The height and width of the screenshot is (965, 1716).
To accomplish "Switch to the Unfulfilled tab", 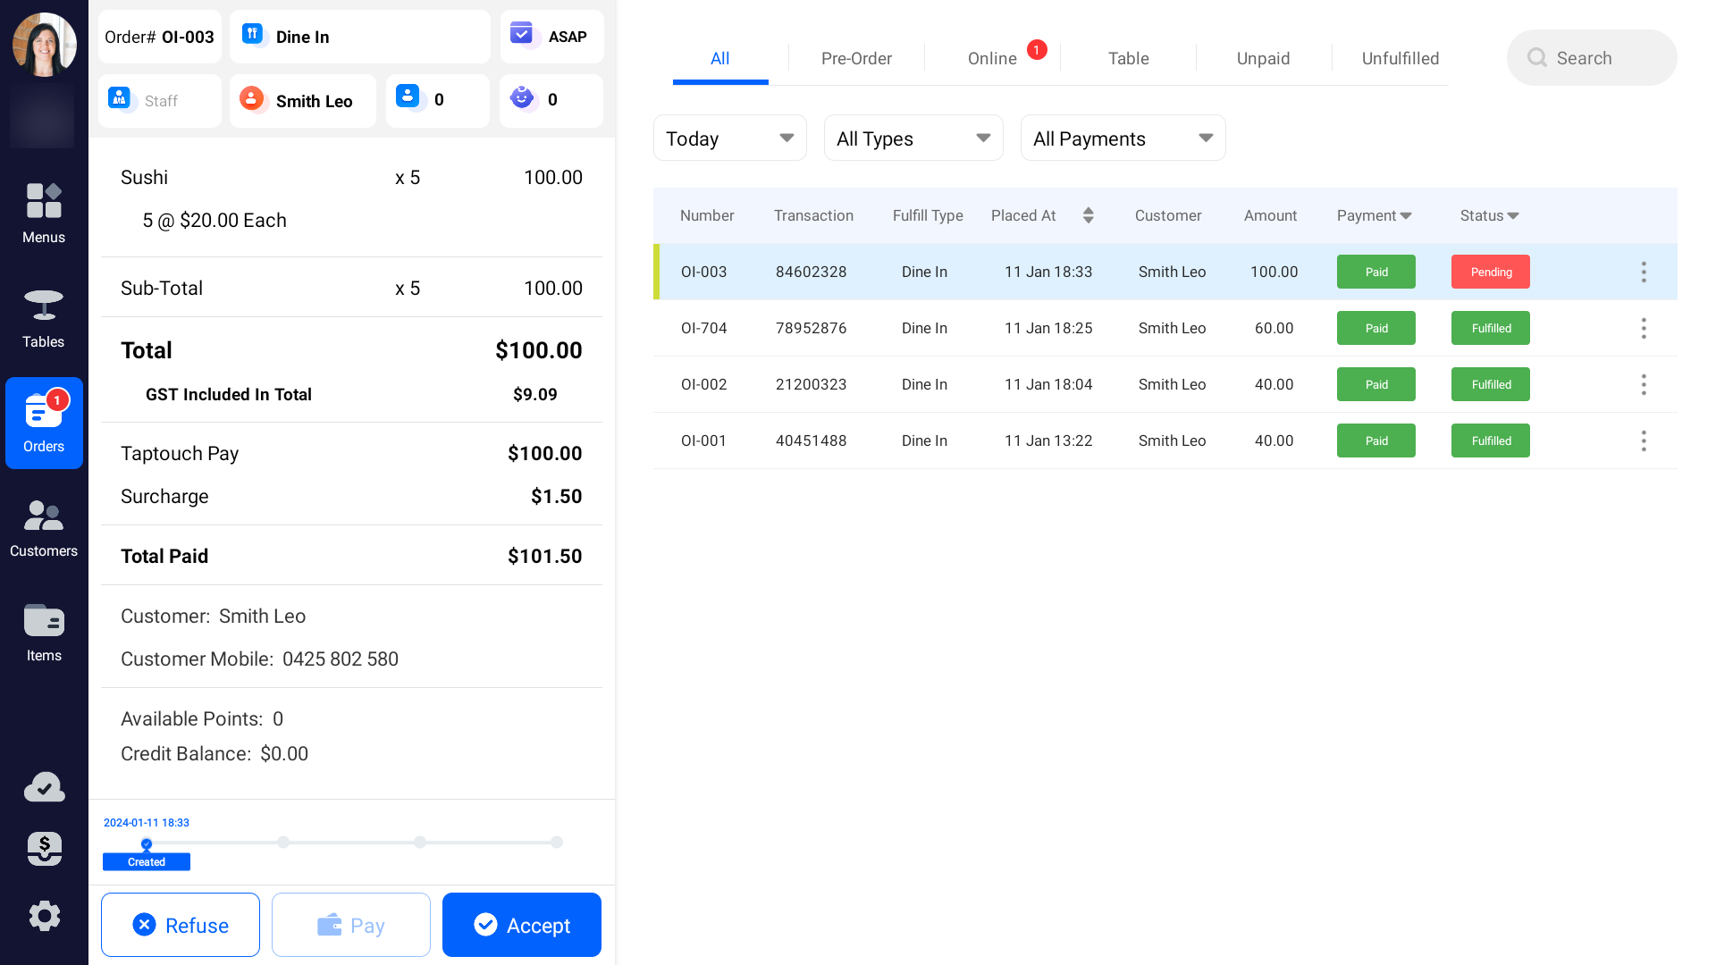I will (1400, 58).
